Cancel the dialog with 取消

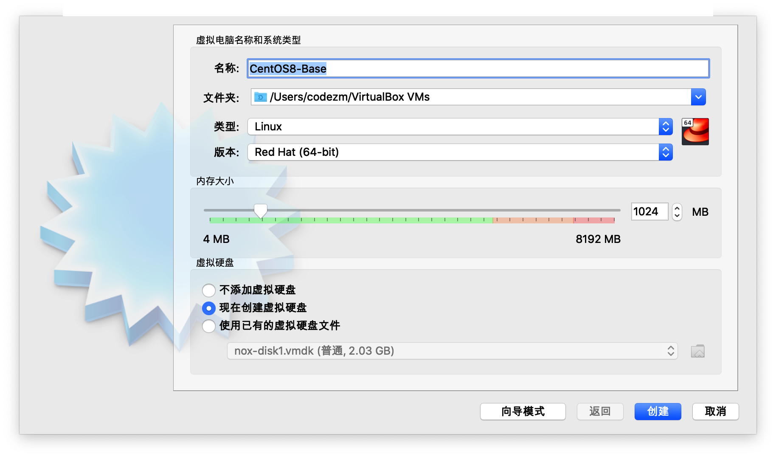coord(715,411)
